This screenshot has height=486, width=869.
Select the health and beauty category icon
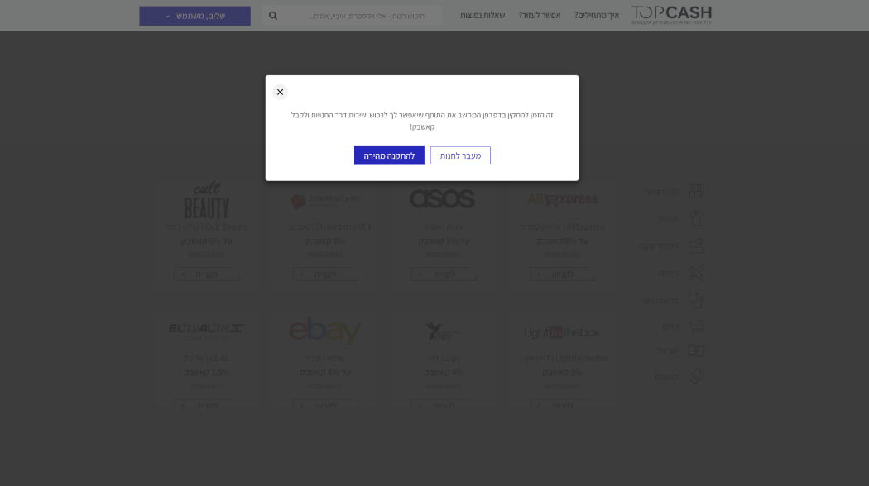[696, 299]
